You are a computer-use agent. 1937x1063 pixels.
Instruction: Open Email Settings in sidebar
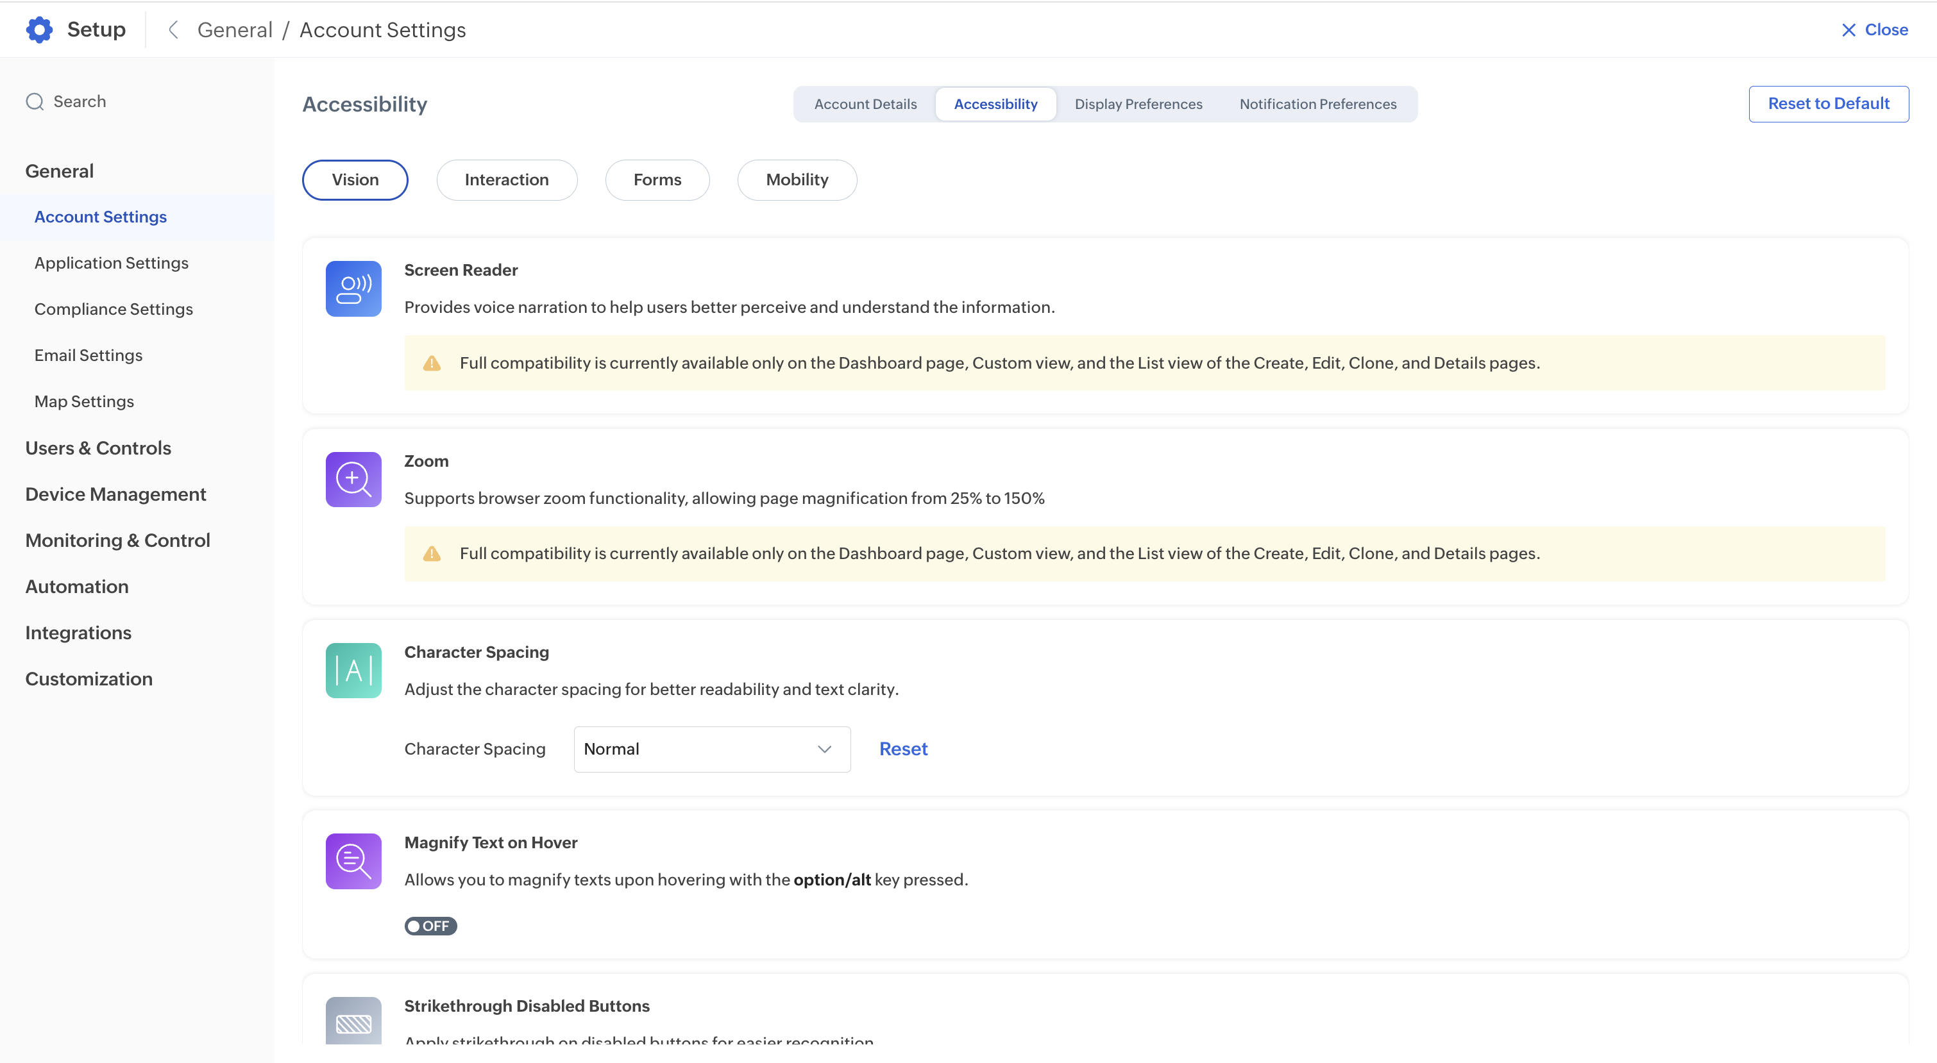89,356
